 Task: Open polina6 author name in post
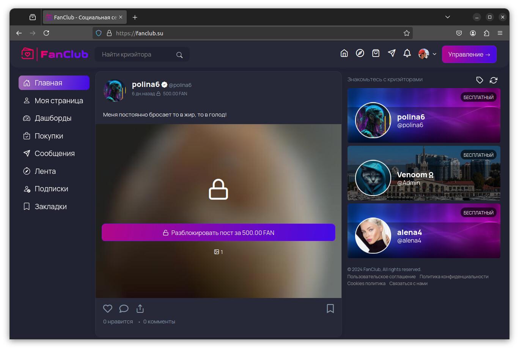pyautogui.click(x=146, y=84)
